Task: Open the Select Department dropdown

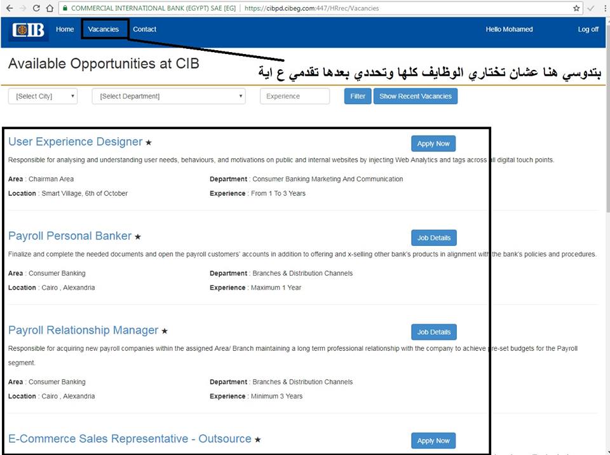Action: pos(168,96)
